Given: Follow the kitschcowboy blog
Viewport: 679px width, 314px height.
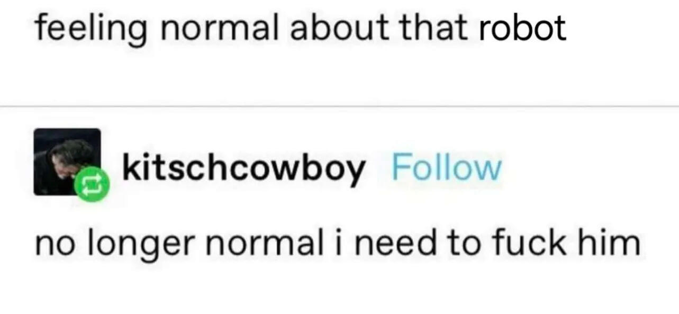Looking at the screenshot, I should (446, 168).
